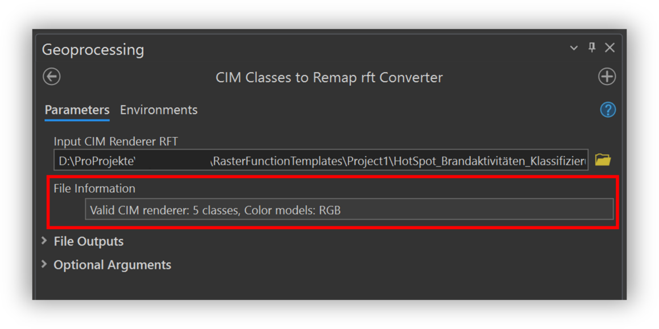Click the Input CIM Renderer RFT label
Screen dimensions: 659x329
point(116,141)
